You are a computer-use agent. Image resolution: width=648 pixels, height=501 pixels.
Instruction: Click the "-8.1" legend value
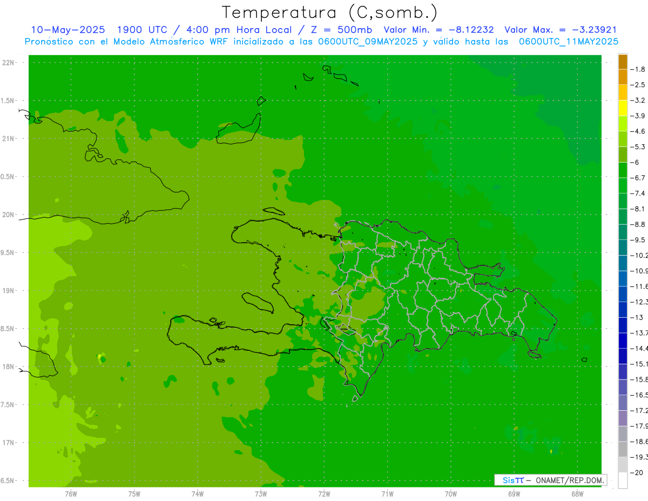(x=638, y=209)
